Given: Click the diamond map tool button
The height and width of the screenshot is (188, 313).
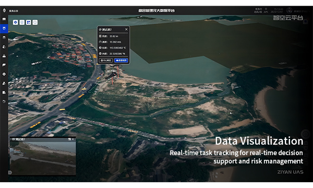Looking at the screenshot, I should [15, 22].
